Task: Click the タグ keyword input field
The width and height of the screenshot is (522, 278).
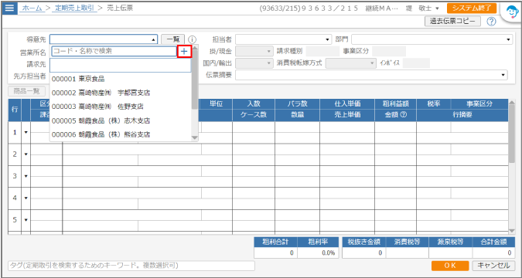Action: pos(131,266)
